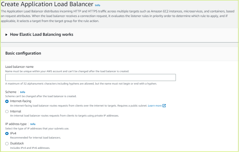The image size is (239, 152).
Task: Click 'Recommended for internal load balancers.' text
Action: coord(35,138)
